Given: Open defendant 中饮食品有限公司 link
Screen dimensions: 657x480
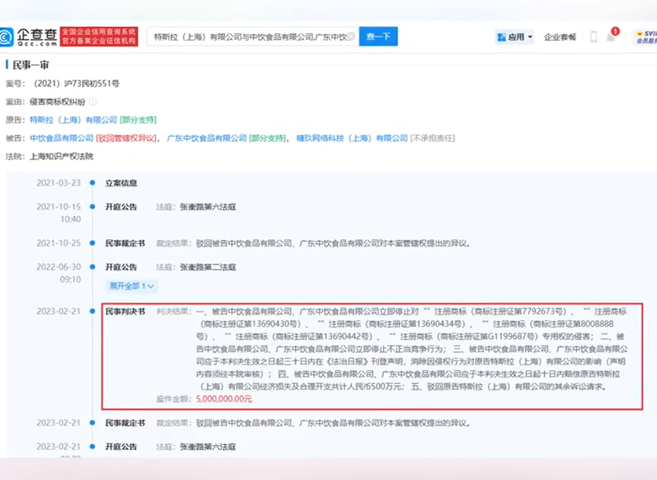Looking at the screenshot, I should click(x=62, y=138).
